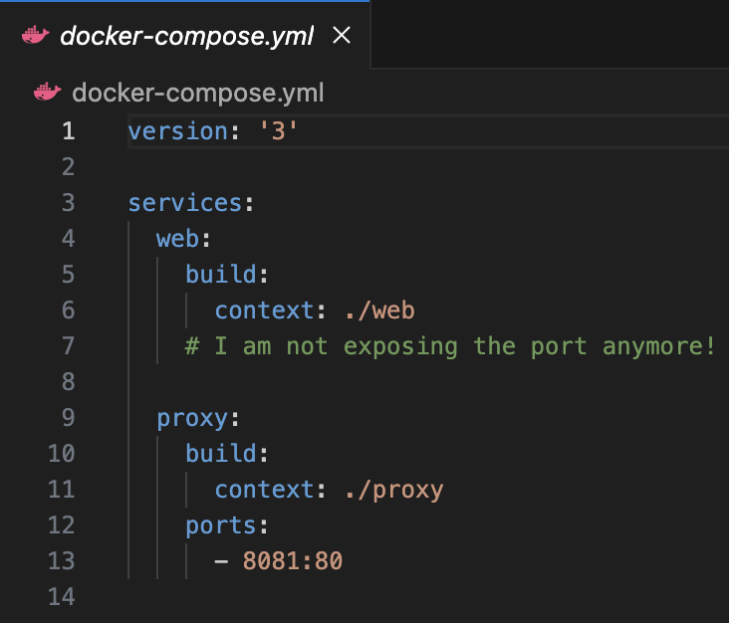Click the proxy service key
The width and height of the screenshot is (729, 623).
192,419
